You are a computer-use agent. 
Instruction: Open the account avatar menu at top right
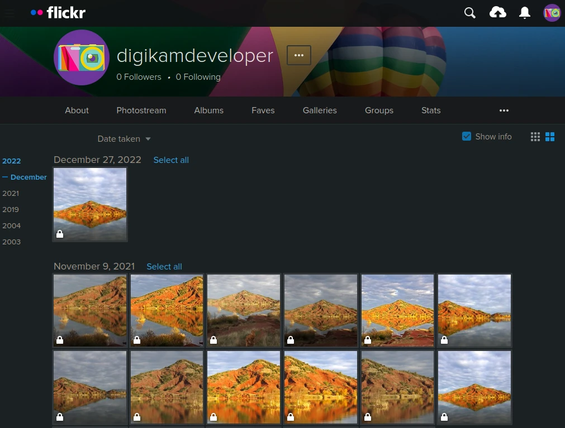552,13
